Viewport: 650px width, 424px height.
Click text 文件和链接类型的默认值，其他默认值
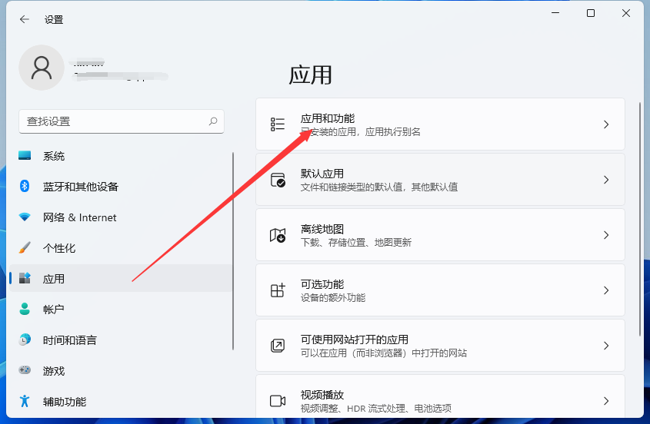coord(379,187)
